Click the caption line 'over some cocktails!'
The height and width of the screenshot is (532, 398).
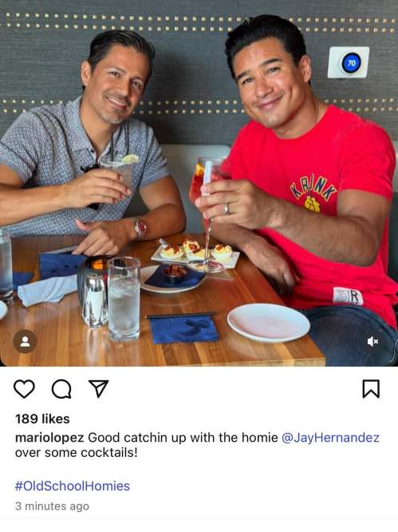click(77, 453)
